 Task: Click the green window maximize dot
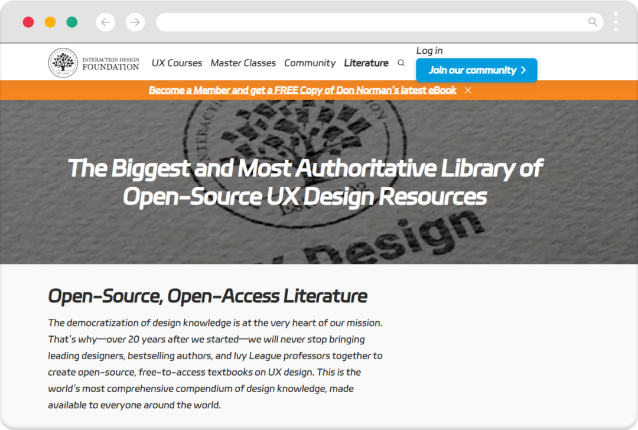point(72,22)
